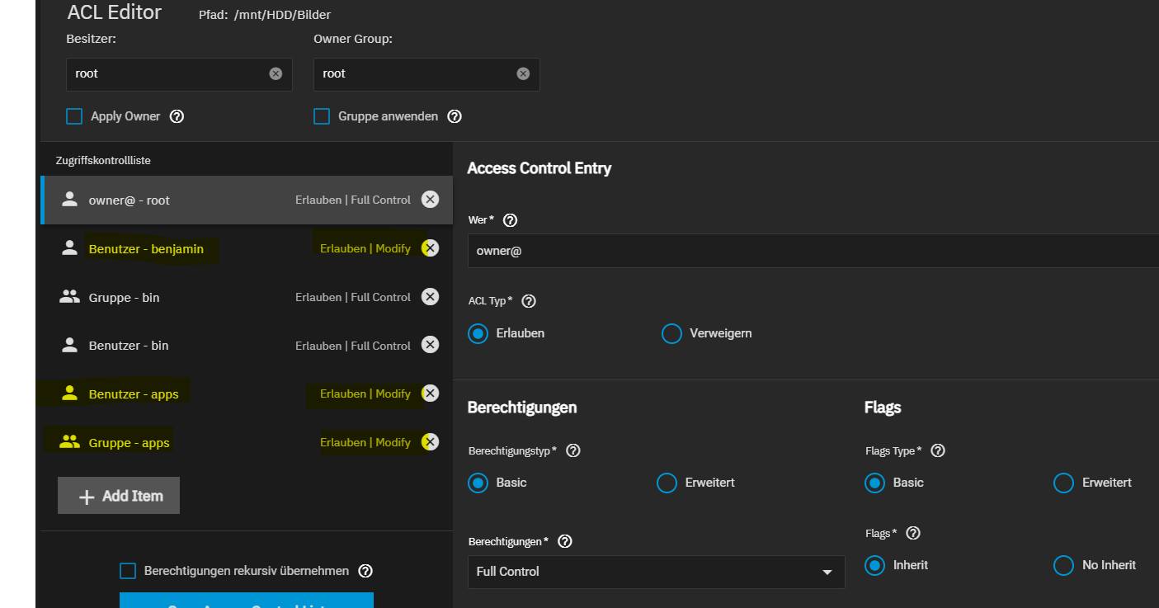Screen dimensions: 1159x608
Task: Select Erlauben ACL type radio button
Action: point(478,333)
